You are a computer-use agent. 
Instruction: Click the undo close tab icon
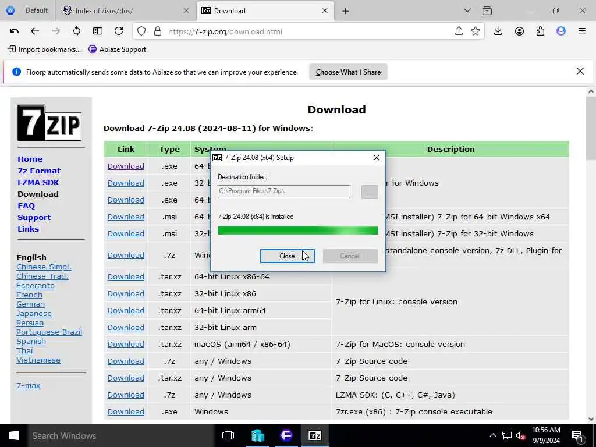pos(14,31)
